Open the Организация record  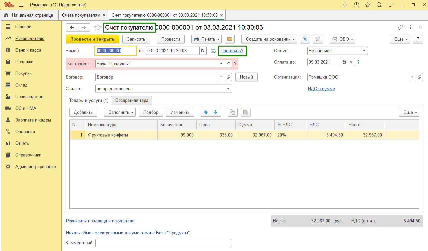point(420,77)
